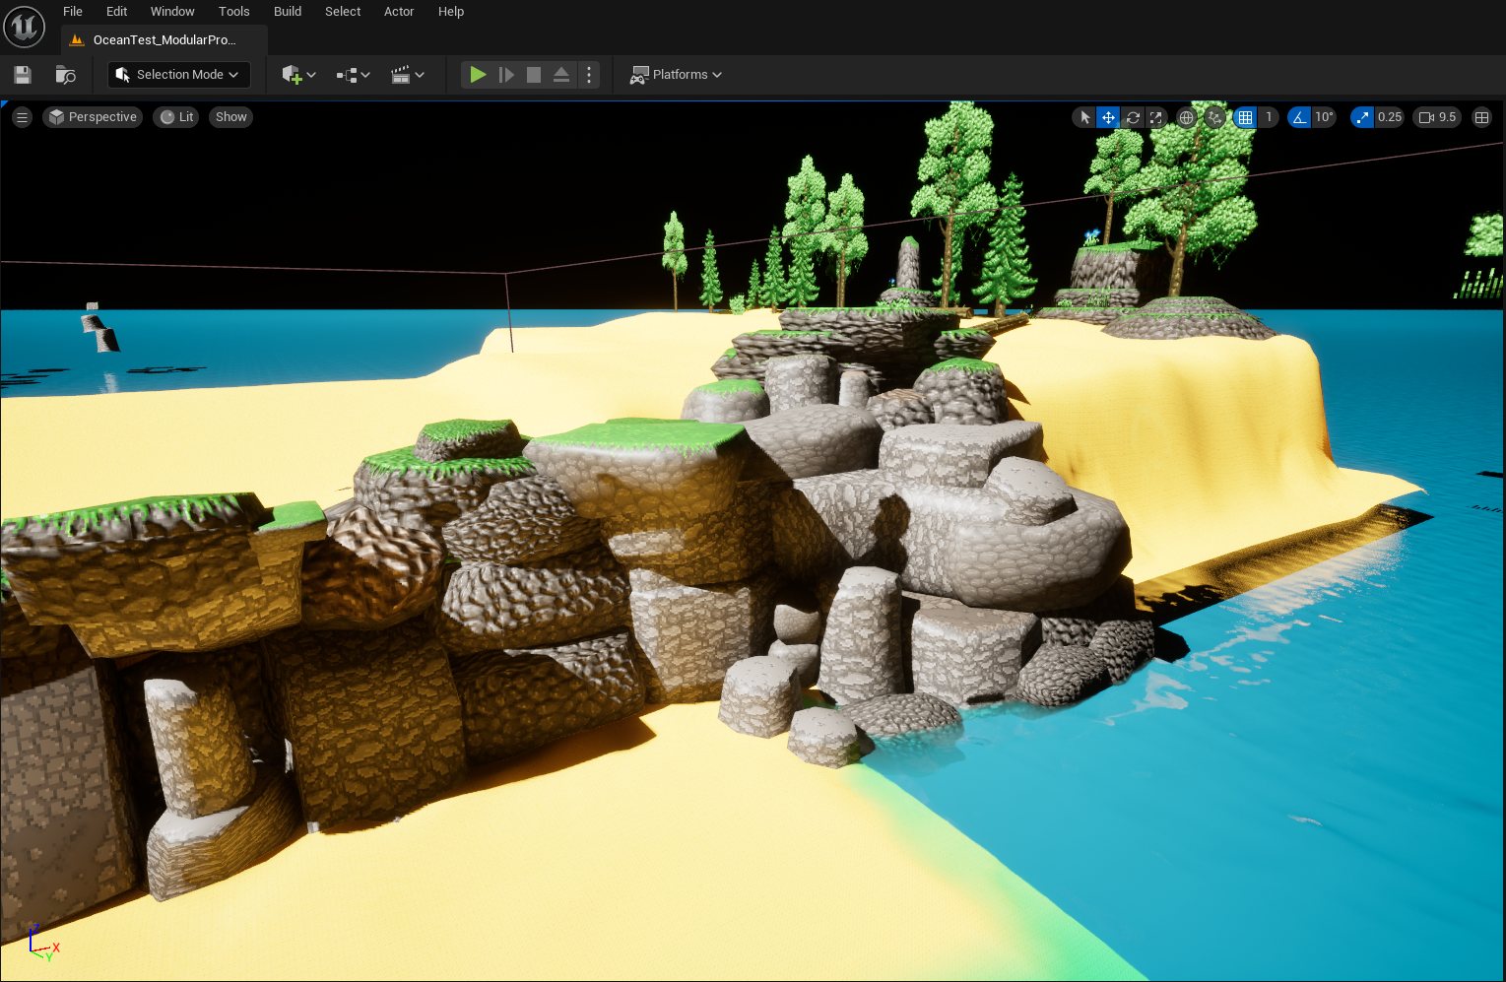Open grid snap size value 1
The image size is (1506, 982).
1269,117
